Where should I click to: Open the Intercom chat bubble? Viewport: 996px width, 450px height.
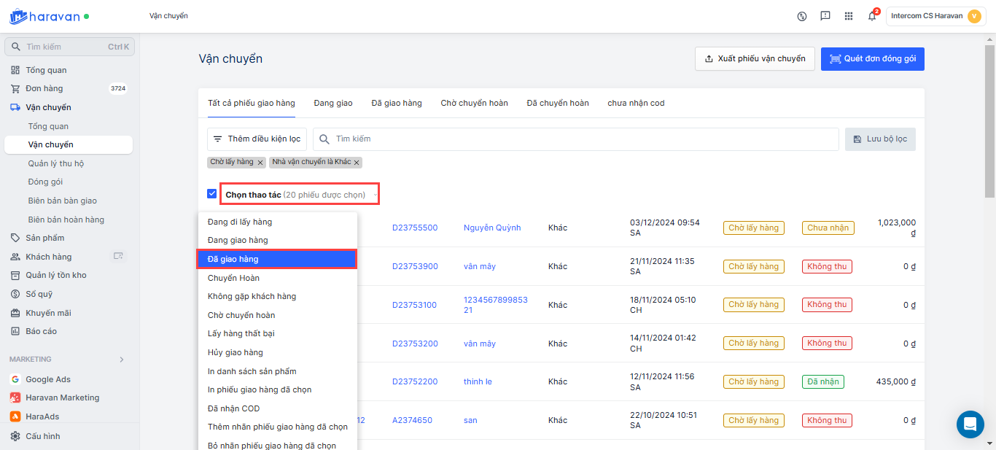pos(970,424)
